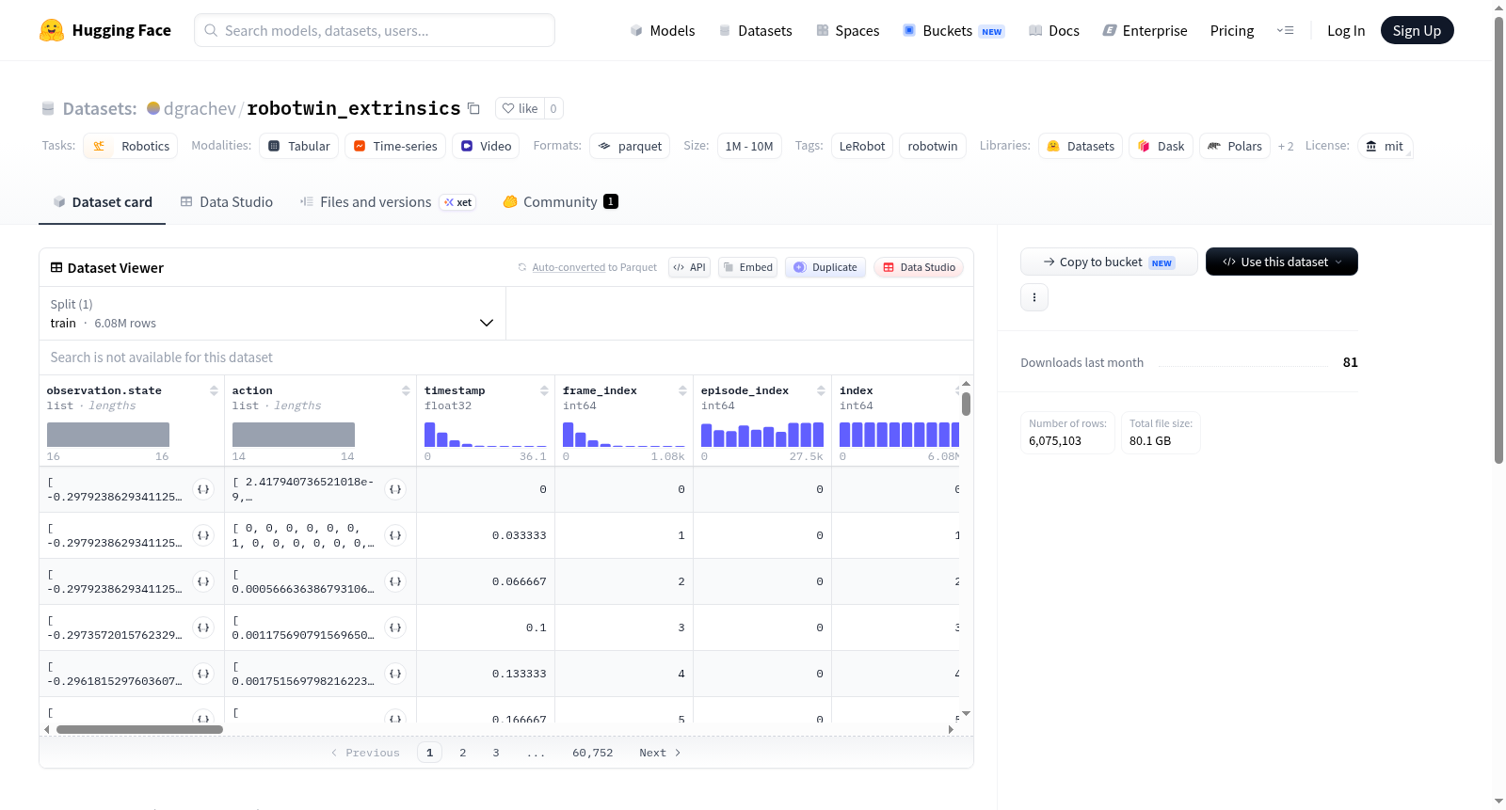The width and height of the screenshot is (1506, 810).
Task: Go to Datasets in the top navigation
Action: tap(756, 30)
